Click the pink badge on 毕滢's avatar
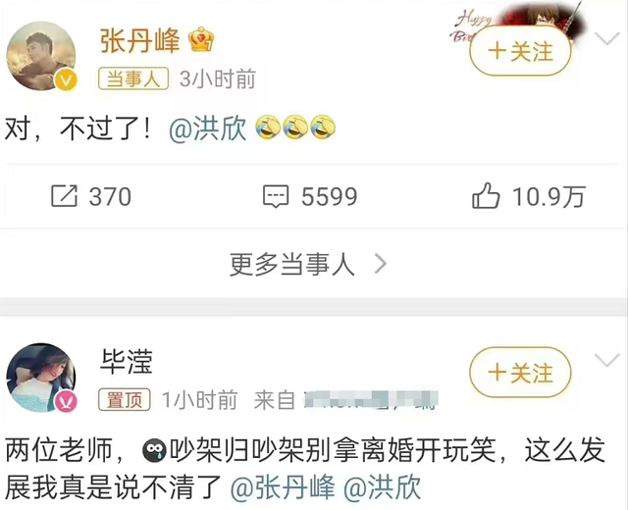 point(66,401)
